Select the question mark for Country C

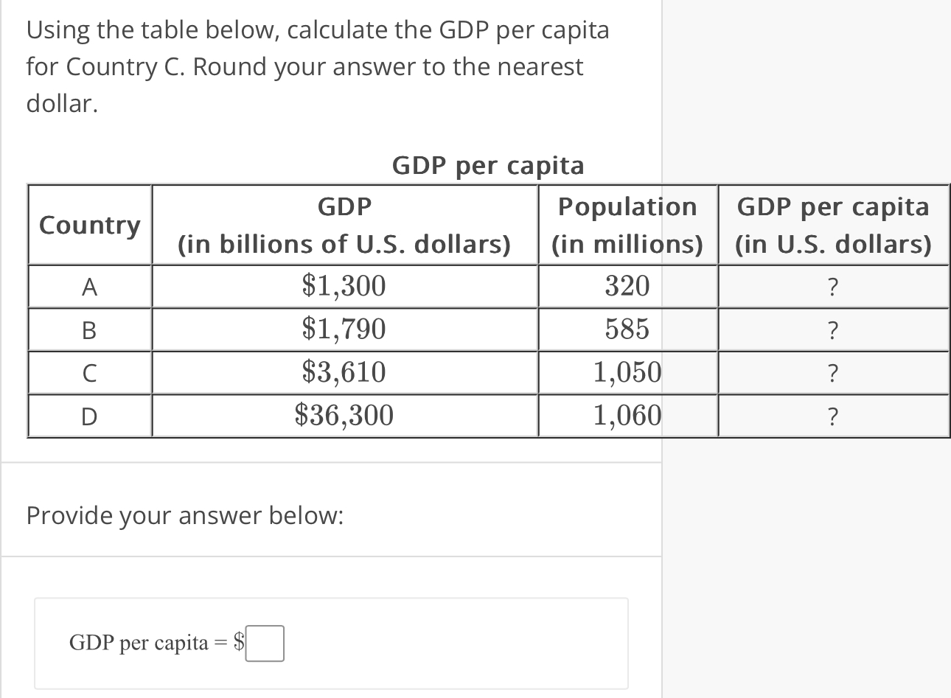pyautogui.click(x=833, y=373)
